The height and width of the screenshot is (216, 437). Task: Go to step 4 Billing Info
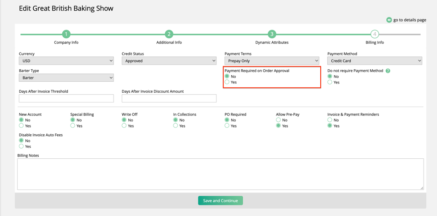[375, 34]
